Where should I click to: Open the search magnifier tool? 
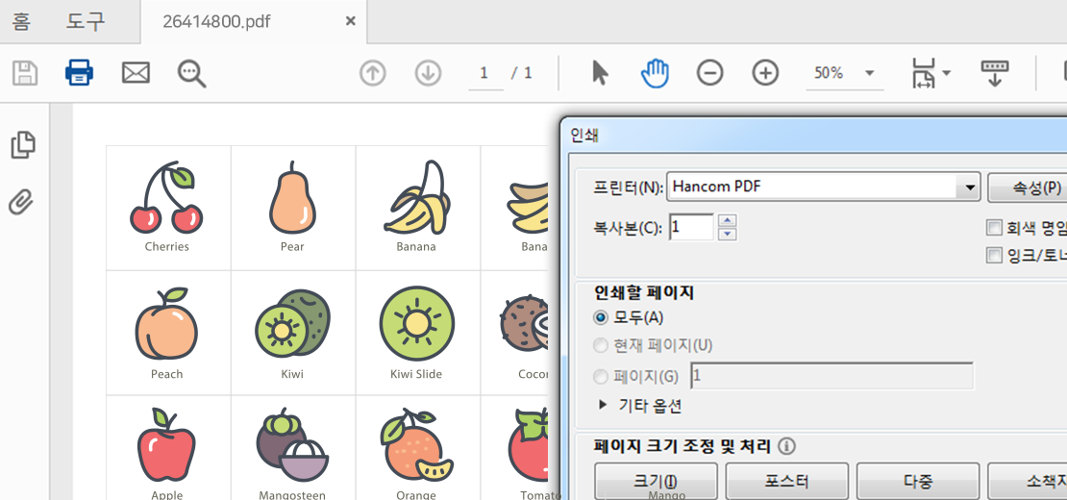pyautogui.click(x=192, y=73)
